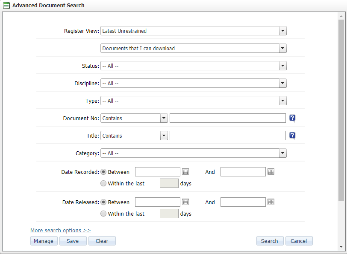The height and width of the screenshot is (254, 347).
Task: Click the scrollbar up arrow
Action: point(341,16)
